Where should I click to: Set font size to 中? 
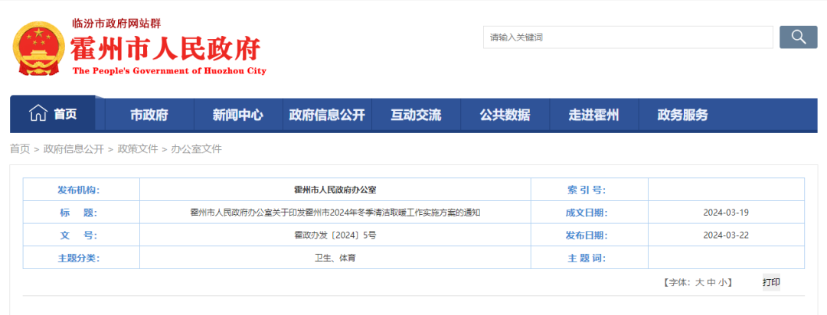click(x=711, y=282)
